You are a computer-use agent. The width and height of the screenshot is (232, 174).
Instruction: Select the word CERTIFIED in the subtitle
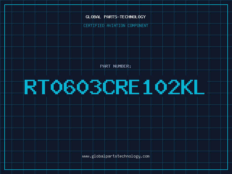[x=94, y=26]
